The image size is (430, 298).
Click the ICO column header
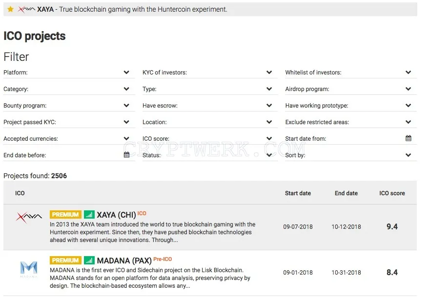[x=20, y=193]
